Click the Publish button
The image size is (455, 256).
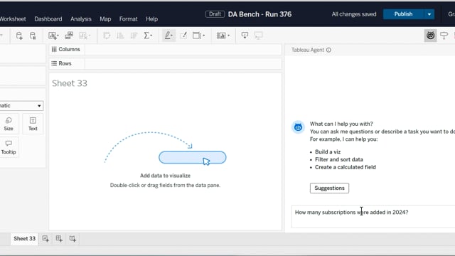pos(403,14)
